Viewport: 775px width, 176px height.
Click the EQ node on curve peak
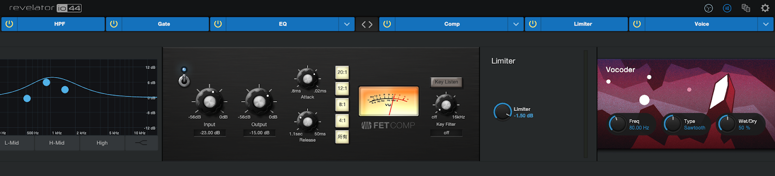click(46, 82)
